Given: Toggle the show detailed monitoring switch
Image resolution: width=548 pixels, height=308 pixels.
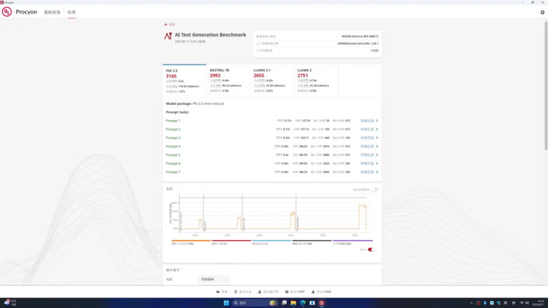Looking at the screenshot, I should (x=374, y=189).
